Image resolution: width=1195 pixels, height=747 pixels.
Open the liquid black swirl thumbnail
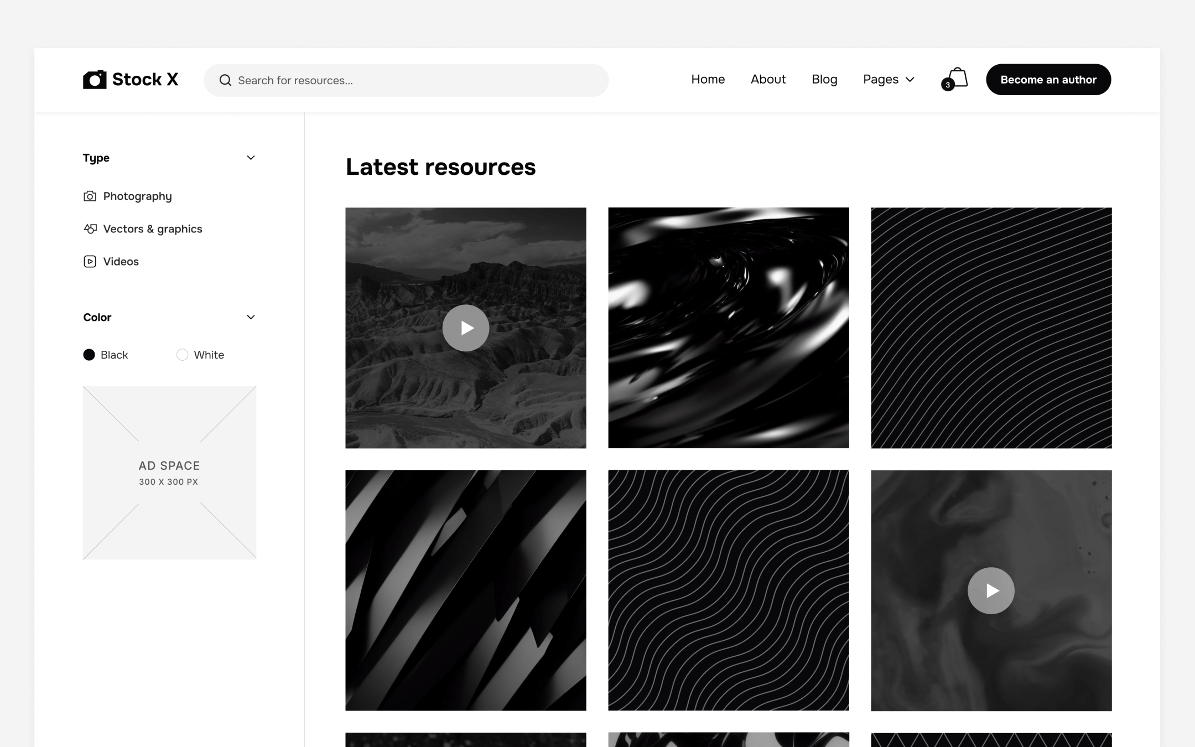[x=728, y=328]
